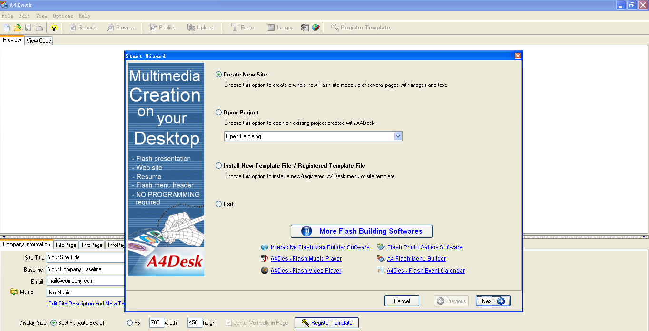649x331 pixels.
Task: Click the New file toolbar icon
Action: [x=7, y=28]
